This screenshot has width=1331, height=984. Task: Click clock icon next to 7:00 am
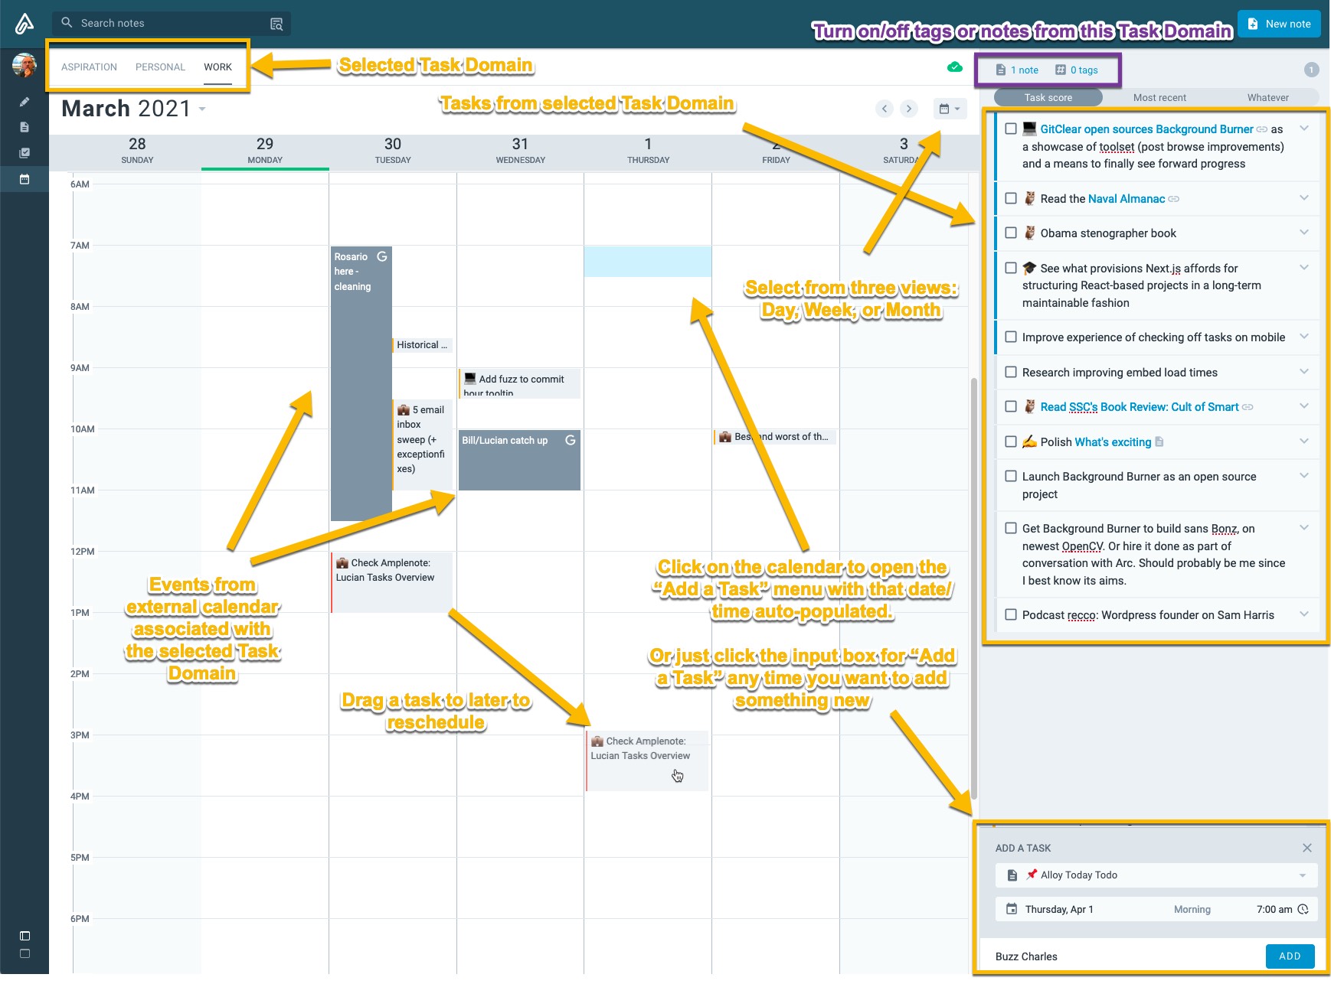point(1302,909)
